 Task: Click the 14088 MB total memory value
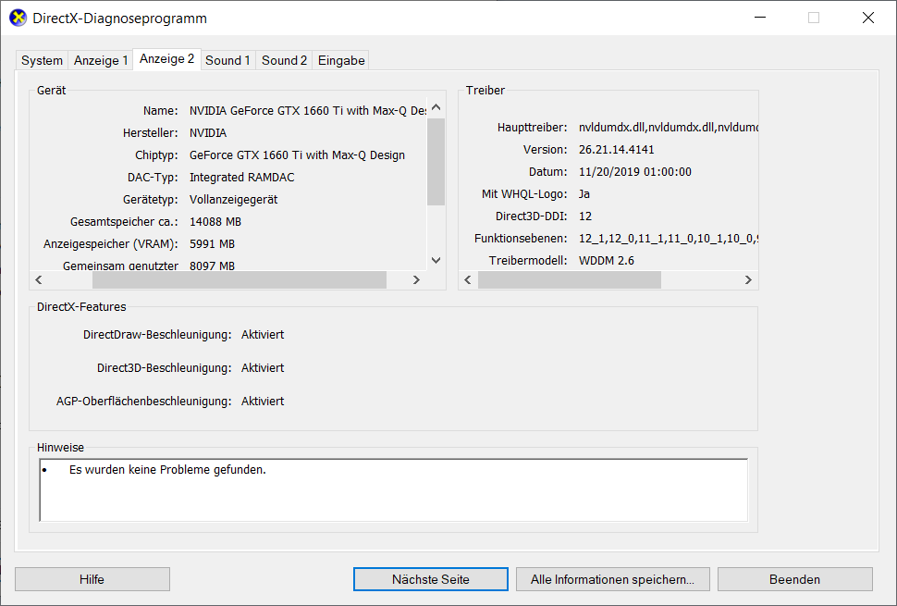215,221
